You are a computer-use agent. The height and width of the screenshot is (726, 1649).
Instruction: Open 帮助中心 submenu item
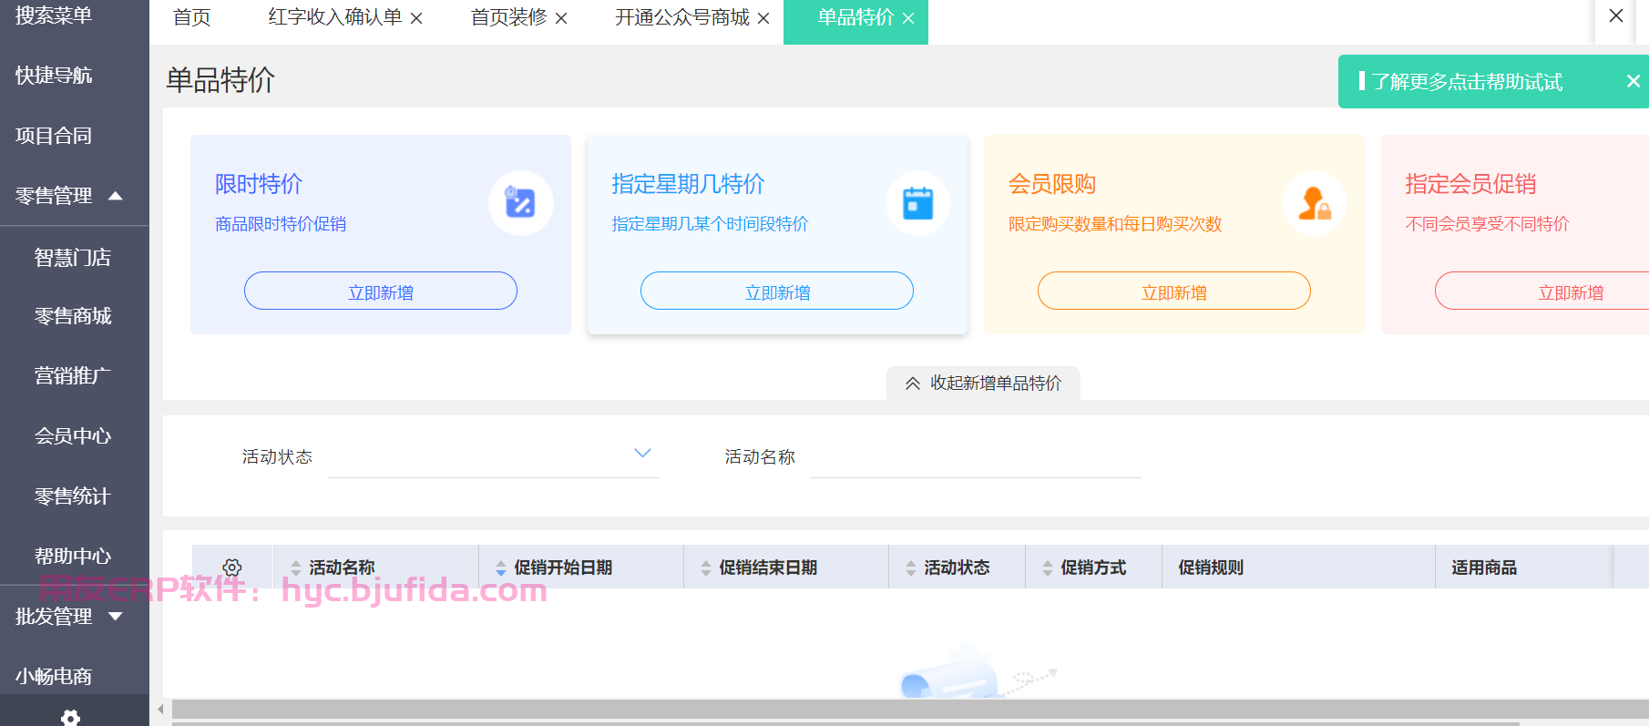coord(73,556)
